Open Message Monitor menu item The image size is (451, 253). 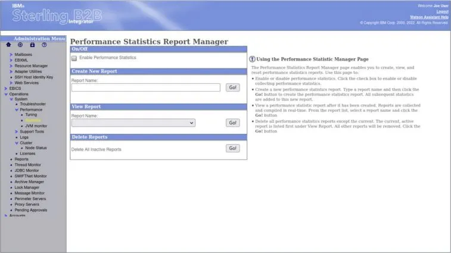pyautogui.click(x=30, y=193)
